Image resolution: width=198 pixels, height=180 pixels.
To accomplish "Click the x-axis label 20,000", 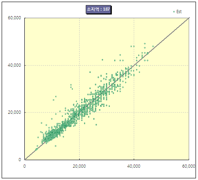I will 79,166.
